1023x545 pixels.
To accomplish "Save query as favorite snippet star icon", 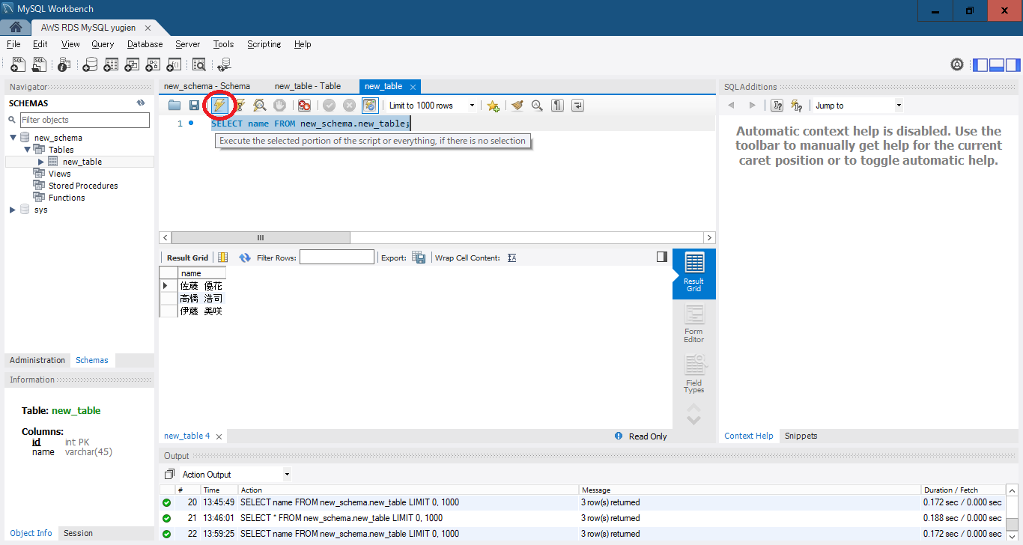I will (x=493, y=106).
